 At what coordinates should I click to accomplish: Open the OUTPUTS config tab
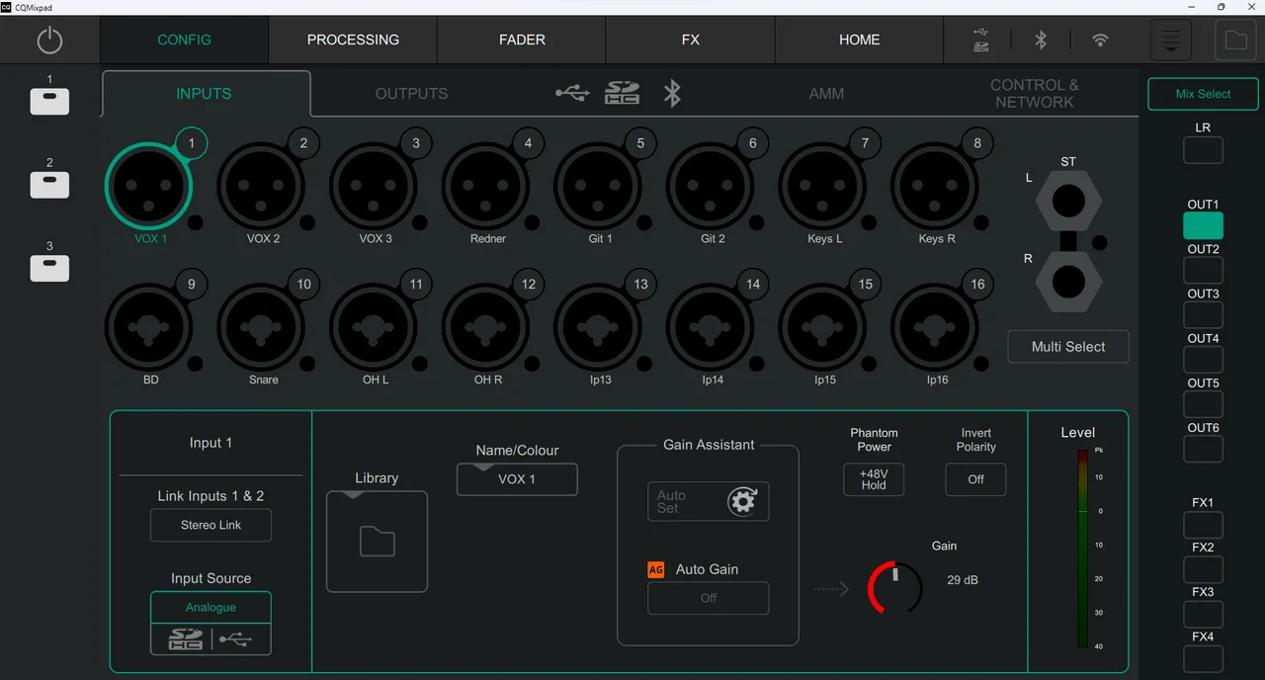point(411,94)
